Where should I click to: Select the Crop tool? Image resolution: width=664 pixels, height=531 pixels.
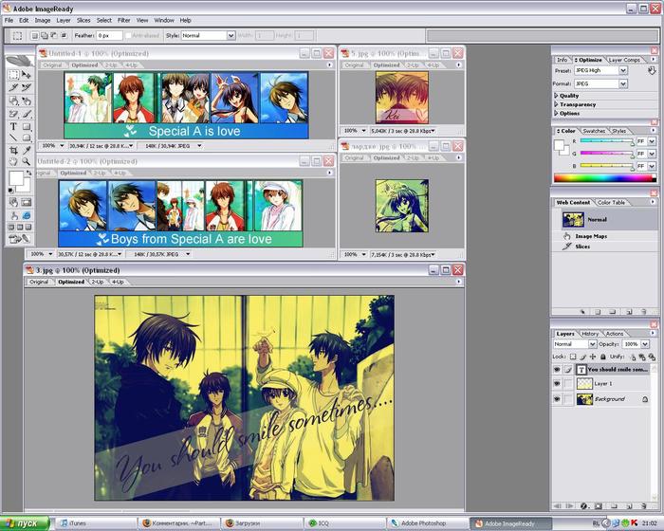click(13, 151)
